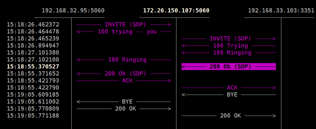Select the 192.168.32.95:5060 column header
Screen dimensions: 316x129
click(x=73, y=11)
